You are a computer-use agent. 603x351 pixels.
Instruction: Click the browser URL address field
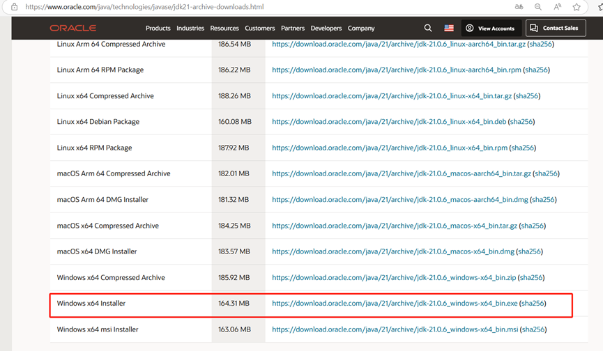coord(209,7)
